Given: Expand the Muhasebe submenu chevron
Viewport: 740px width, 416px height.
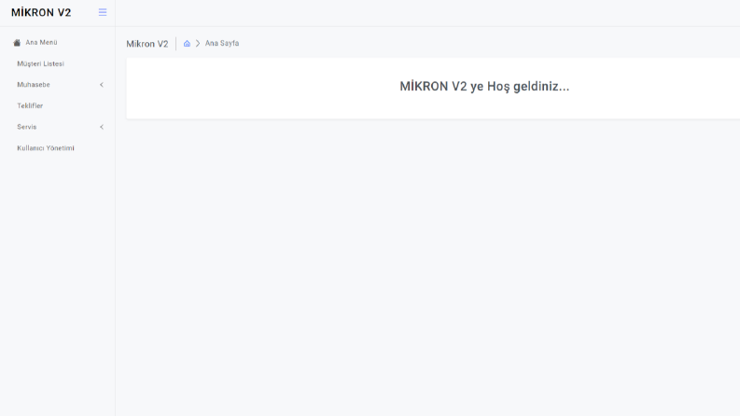Looking at the screenshot, I should click(x=102, y=85).
